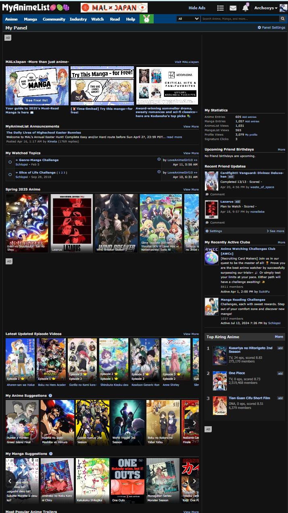The width and height of the screenshot is (288, 513).
Task: Open the Community menu
Action: pos(54,19)
